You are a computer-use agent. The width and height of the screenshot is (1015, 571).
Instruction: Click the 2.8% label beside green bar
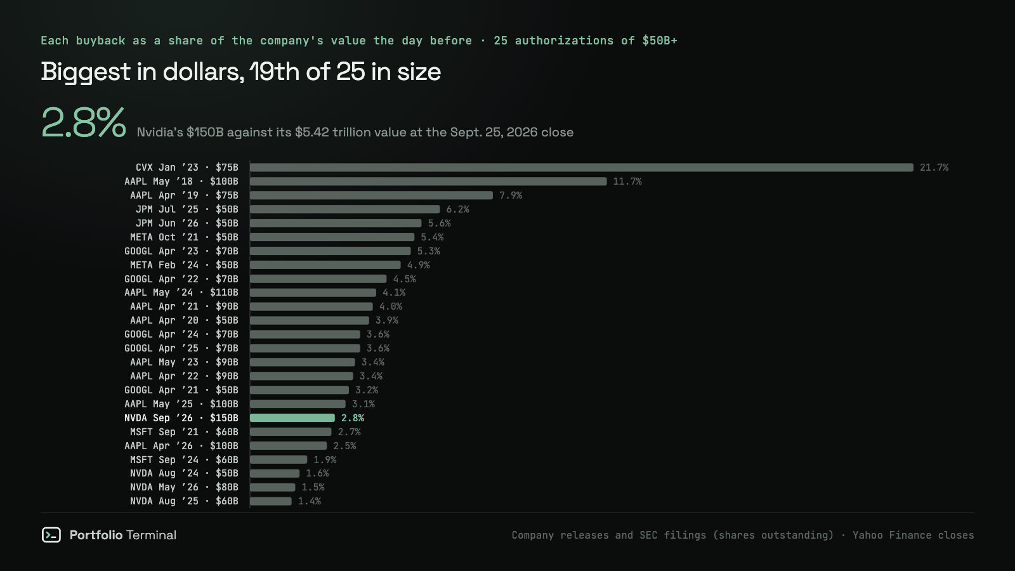353,418
